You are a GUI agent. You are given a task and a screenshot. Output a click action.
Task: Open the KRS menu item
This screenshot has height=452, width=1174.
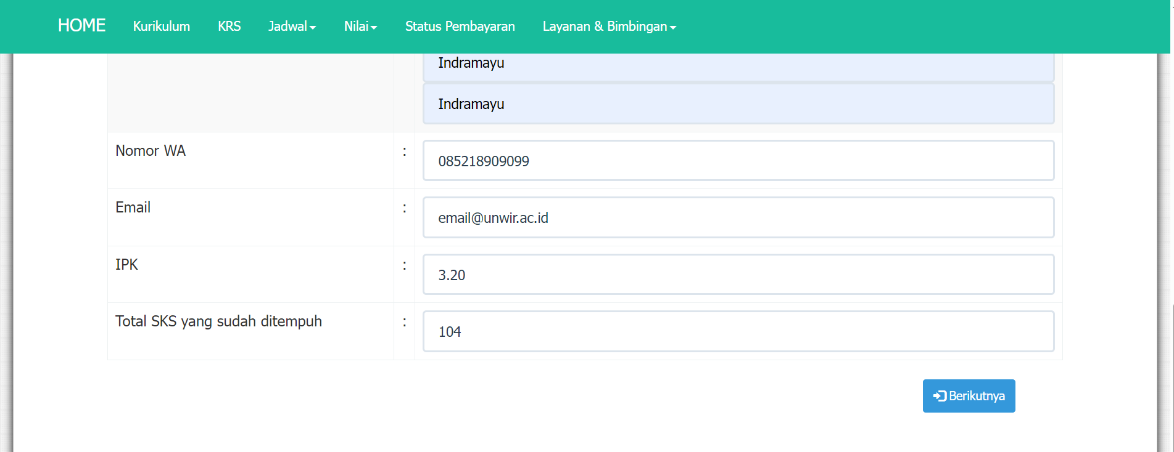[229, 26]
